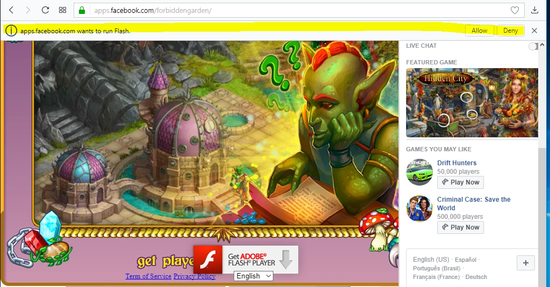The height and width of the screenshot is (287, 550).
Task: Open Term of Service link
Action: (x=148, y=276)
